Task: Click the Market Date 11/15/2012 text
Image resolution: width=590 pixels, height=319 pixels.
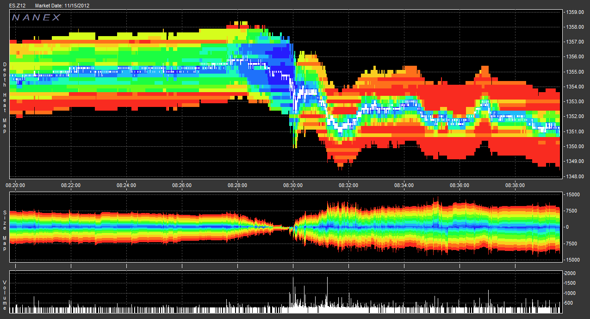Action: [62, 4]
